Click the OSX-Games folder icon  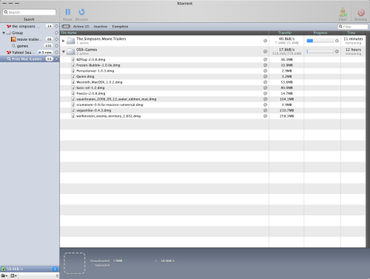(x=71, y=51)
